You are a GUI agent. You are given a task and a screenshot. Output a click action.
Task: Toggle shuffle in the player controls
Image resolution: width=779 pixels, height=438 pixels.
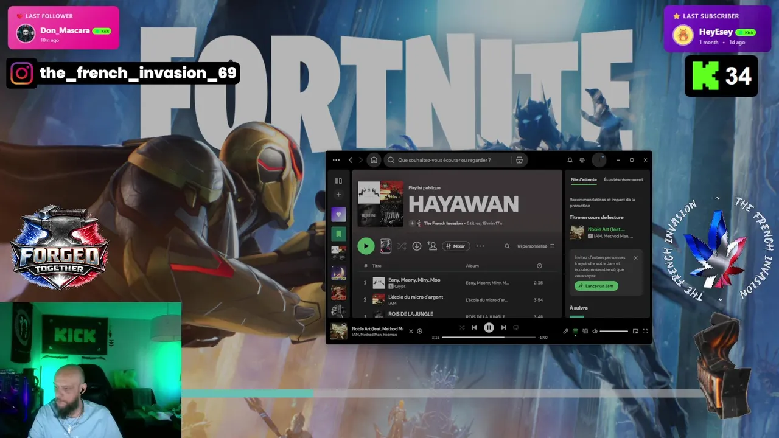[x=462, y=327]
